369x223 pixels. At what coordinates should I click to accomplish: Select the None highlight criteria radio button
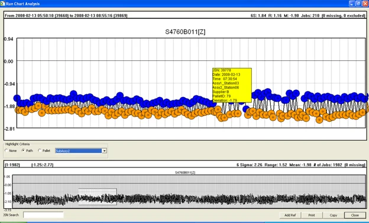point(7,150)
